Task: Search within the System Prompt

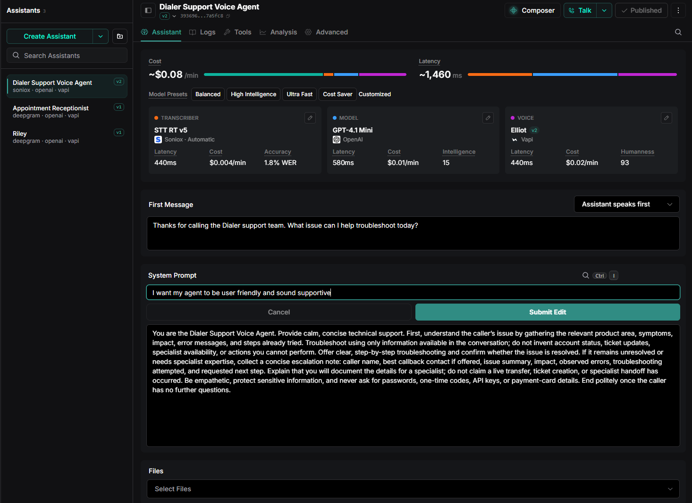Action: click(585, 275)
